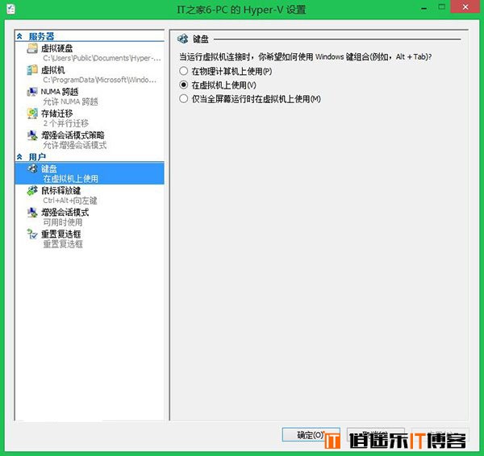Image resolution: width=484 pixels, height=456 pixels.
Task: Maximize the Hyper-V settings window
Action: pyautogui.click(x=442, y=7)
